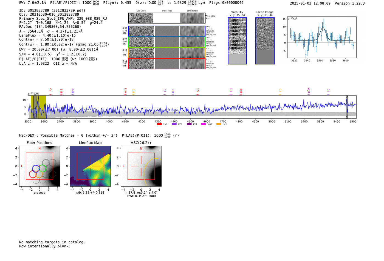Click the timestamp 2025-01-03 12:08:09
384x261 pixels.
coord(310,3)
